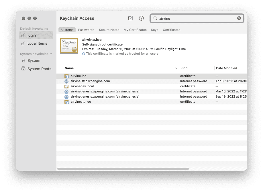Sort by the Kind column header
The image size is (263, 192).
[x=184, y=68]
